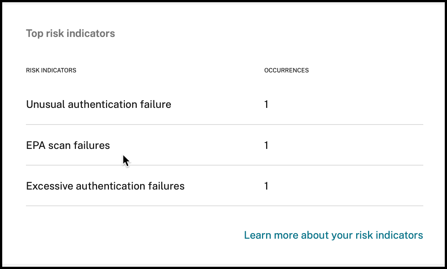Click the word "Excessive" in the third row
Viewport: 447px width, 269px height.
(x=49, y=186)
